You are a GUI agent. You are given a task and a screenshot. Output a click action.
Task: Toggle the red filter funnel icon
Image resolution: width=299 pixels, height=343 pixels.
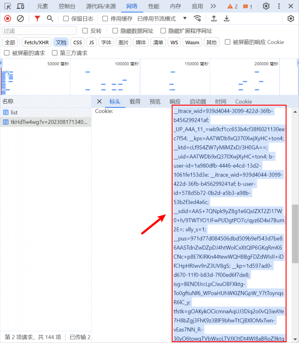click(x=37, y=19)
